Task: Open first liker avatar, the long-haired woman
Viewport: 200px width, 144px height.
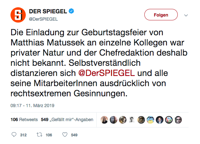Action: tap(104, 120)
